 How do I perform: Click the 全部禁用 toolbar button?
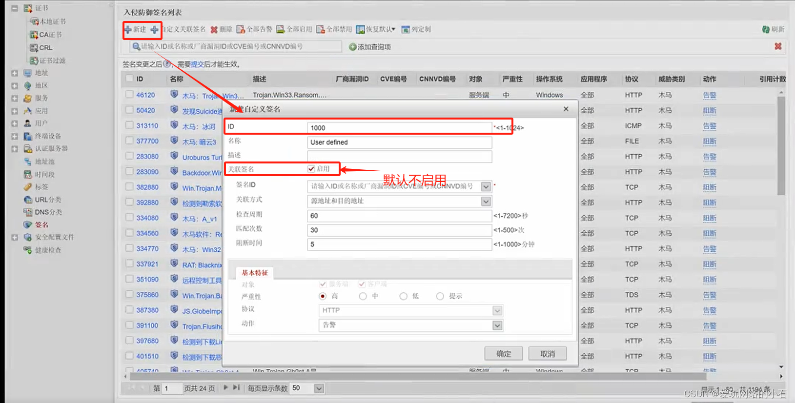[x=334, y=30]
